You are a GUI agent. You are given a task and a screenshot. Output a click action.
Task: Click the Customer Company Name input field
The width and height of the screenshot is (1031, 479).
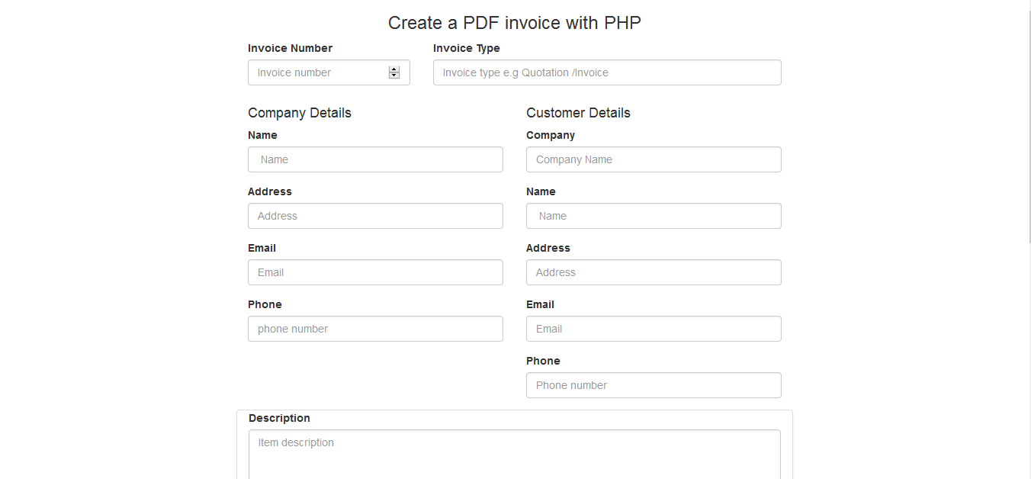pos(653,159)
